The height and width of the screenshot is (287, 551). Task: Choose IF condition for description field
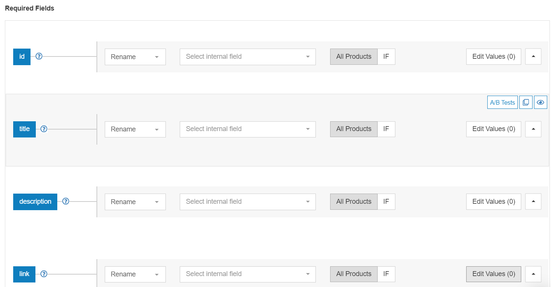click(386, 202)
